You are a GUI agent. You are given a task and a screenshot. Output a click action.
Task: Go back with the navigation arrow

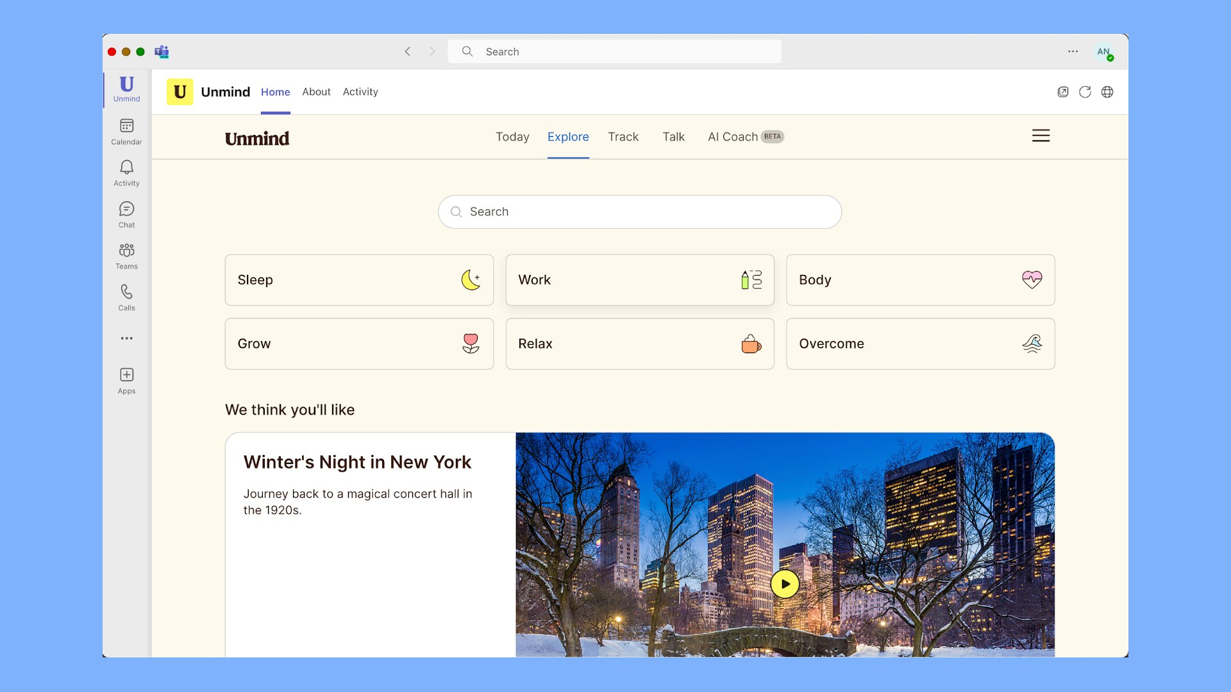[x=408, y=51]
